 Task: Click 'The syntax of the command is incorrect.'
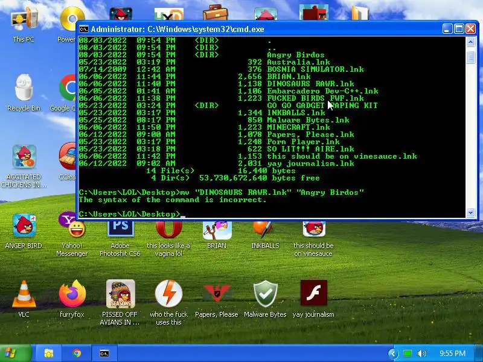[173, 200]
